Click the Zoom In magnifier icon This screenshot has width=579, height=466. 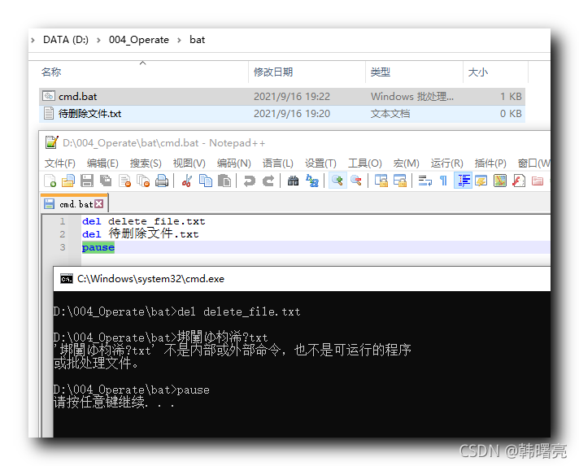(x=337, y=181)
